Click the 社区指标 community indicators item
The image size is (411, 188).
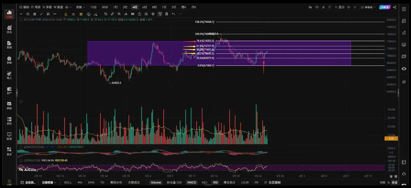[274, 182]
